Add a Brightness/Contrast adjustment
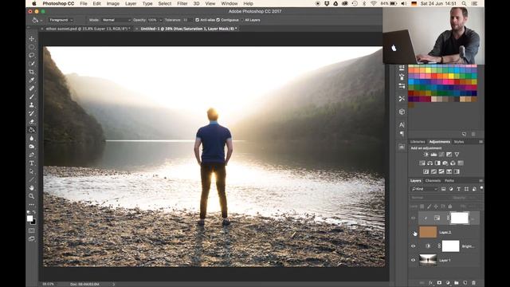The image size is (510, 287). point(426,155)
